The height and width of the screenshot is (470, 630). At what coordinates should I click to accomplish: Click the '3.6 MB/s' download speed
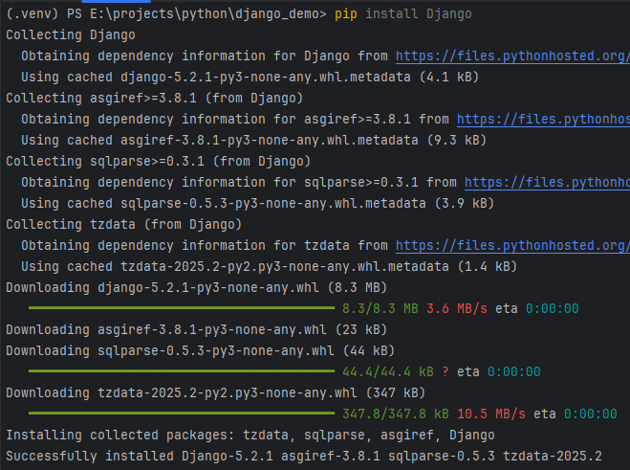click(457, 308)
